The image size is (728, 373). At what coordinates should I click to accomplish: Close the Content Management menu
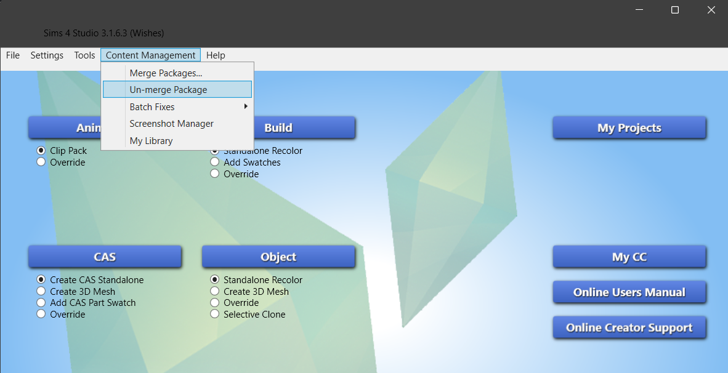coord(151,55)
